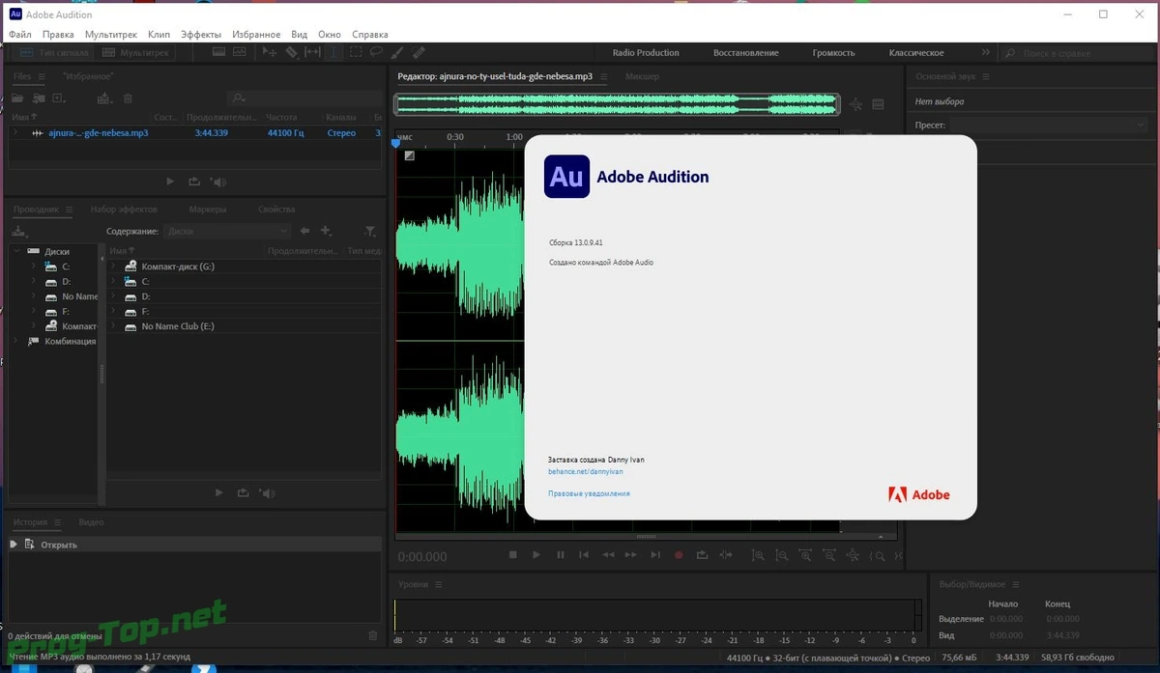The height and width of the screenshot is (673, 1160).
Task: Toggle Spectral Pitch Display in toolbar
Action: tap(240, 52)
